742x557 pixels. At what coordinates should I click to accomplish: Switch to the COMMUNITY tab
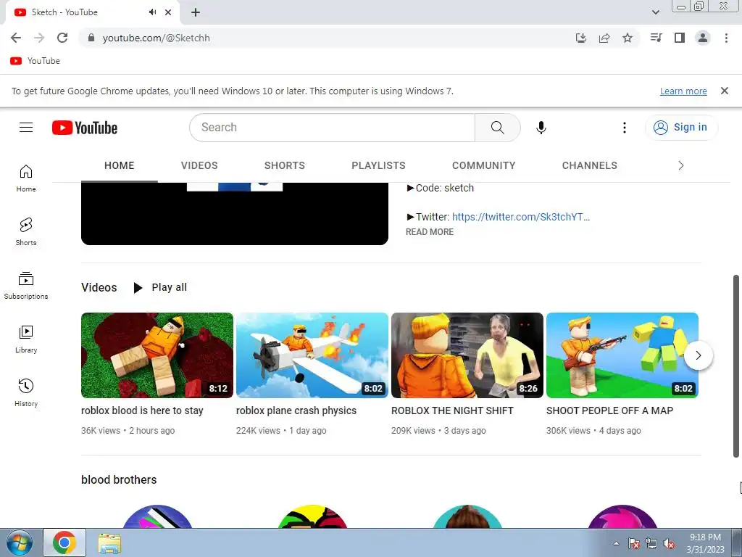click(x=483, y=165)
